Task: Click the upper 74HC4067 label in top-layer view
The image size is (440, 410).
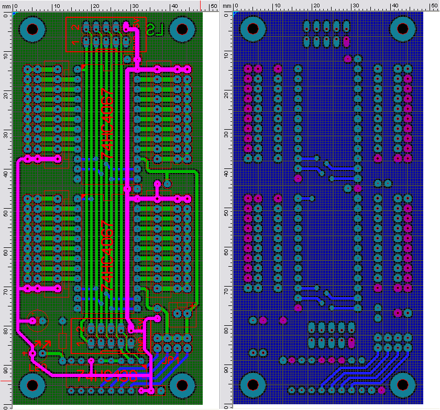Action: click(107, 123)
